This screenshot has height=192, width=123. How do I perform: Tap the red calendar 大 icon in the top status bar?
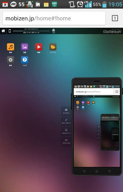[5, 4]
